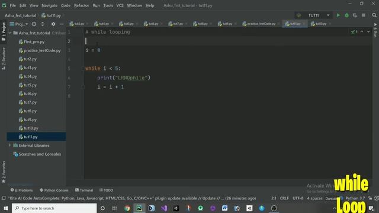Stop the running process with the square icon

click(363, 15)
